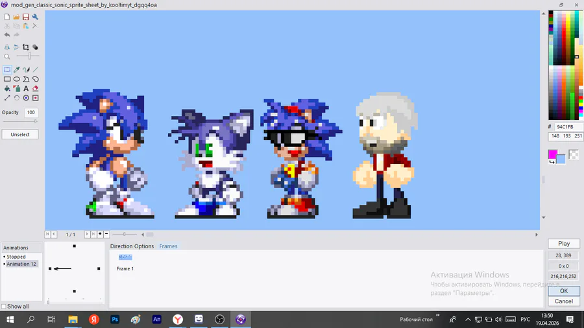Select the Rectangle shape tool
This screenshot has height=328, width=584.
pos(7,79)
